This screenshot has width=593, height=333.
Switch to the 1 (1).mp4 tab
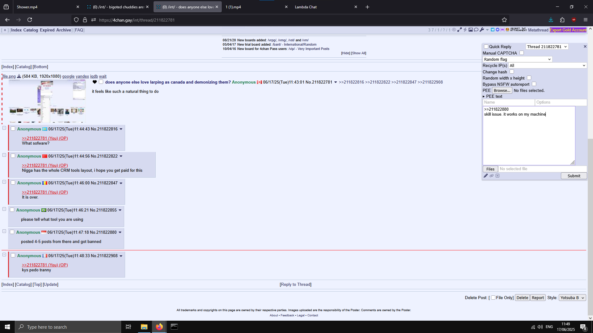coord(256,7)
